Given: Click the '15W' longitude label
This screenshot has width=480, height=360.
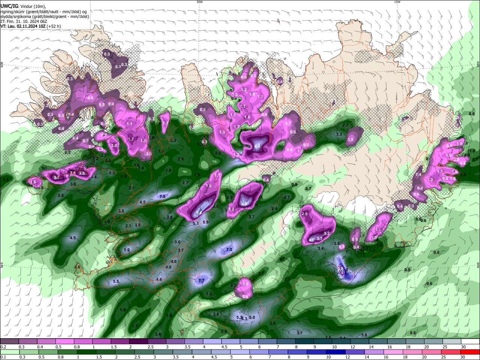Looking at the screenshot, I should [397, 2].
